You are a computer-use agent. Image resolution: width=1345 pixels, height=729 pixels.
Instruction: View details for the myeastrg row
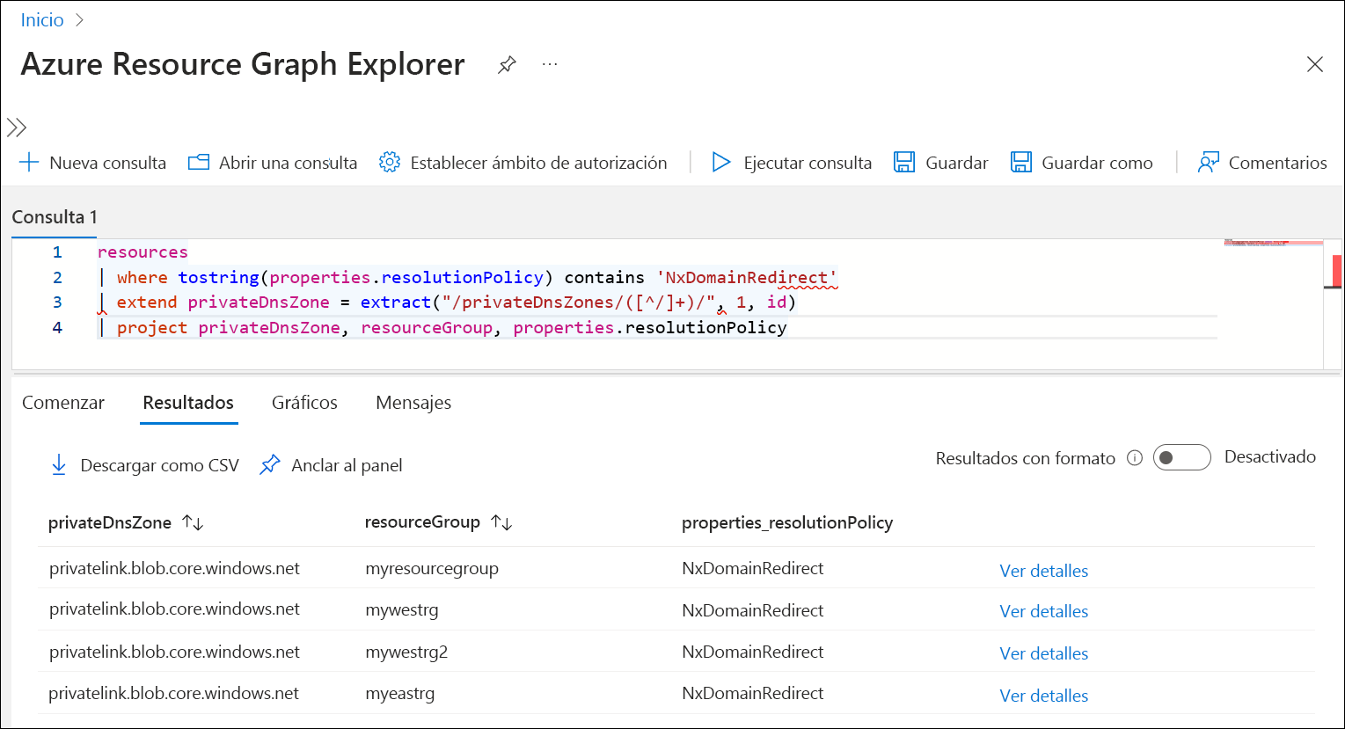[x=1044, y=696]
